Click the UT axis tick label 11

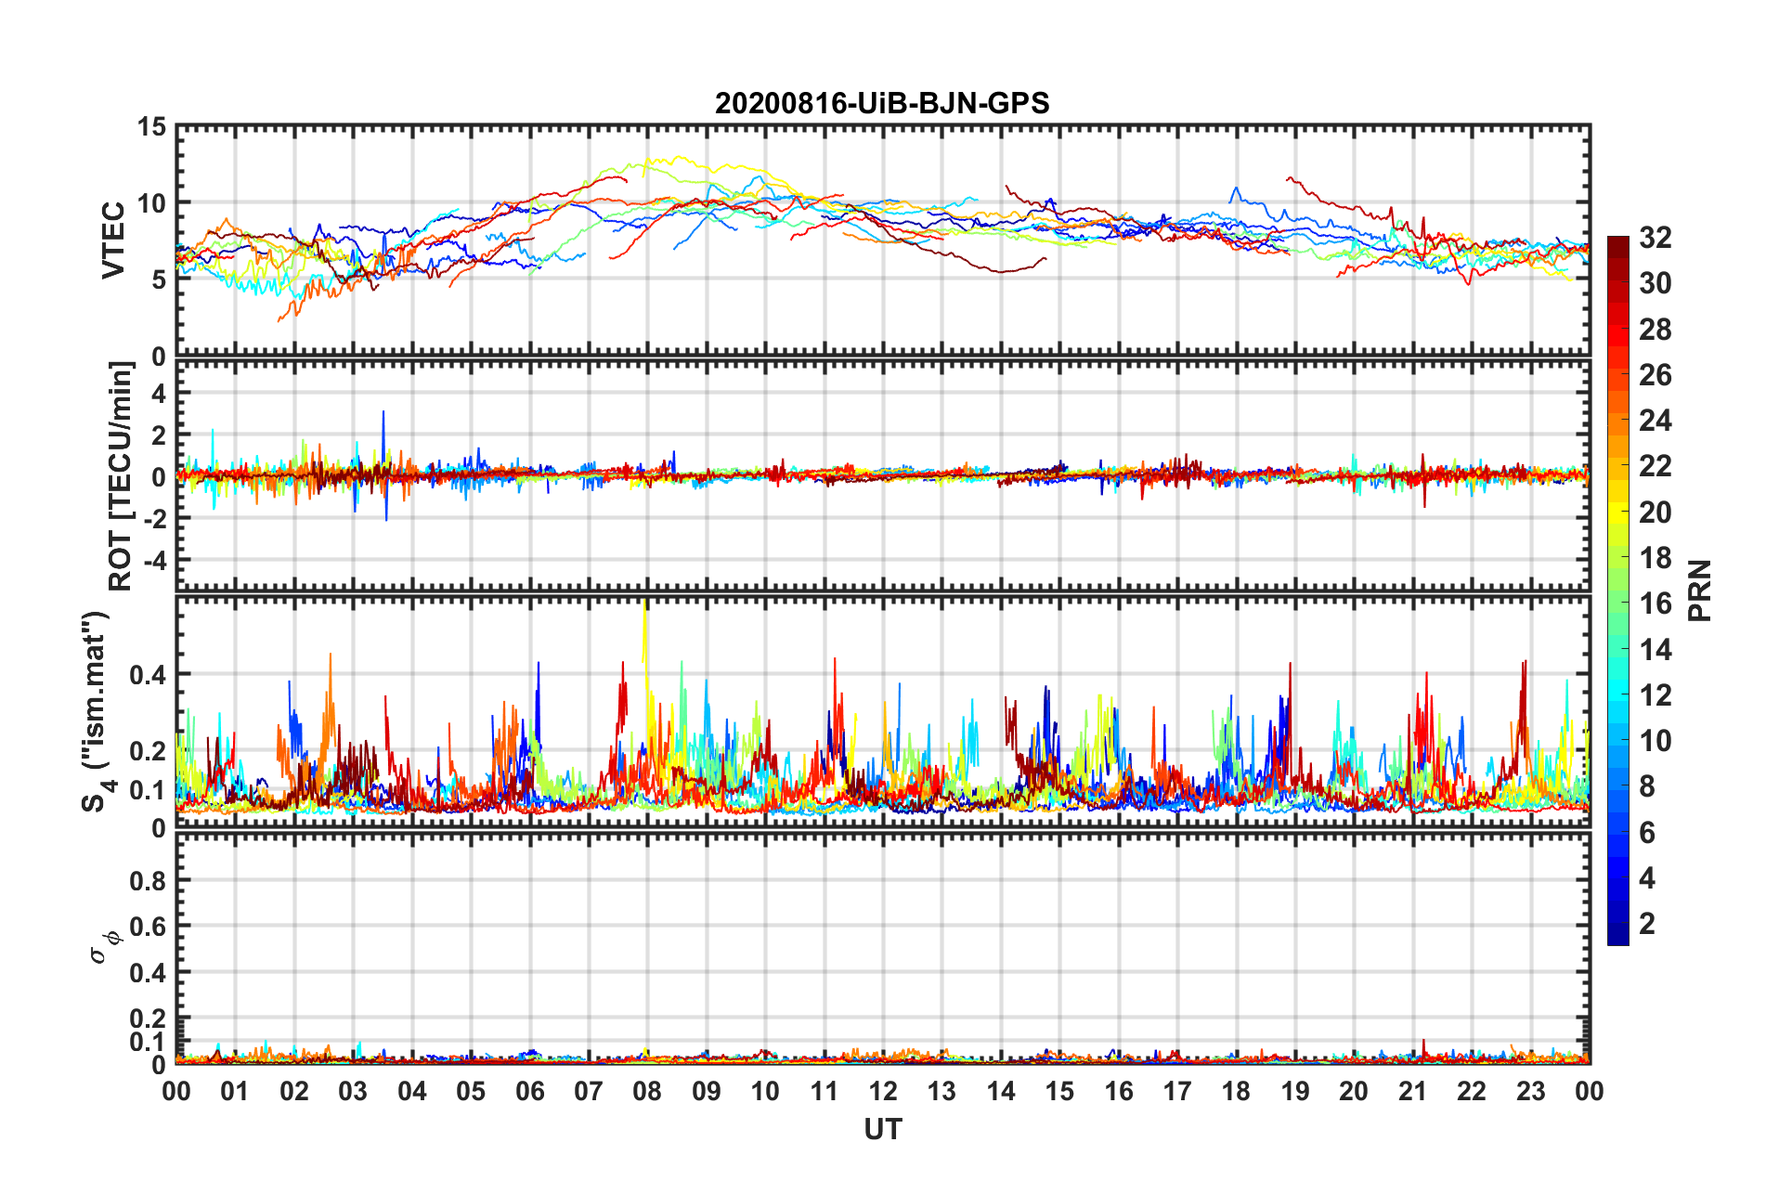pyautogui.click(x=825, y=1091)
